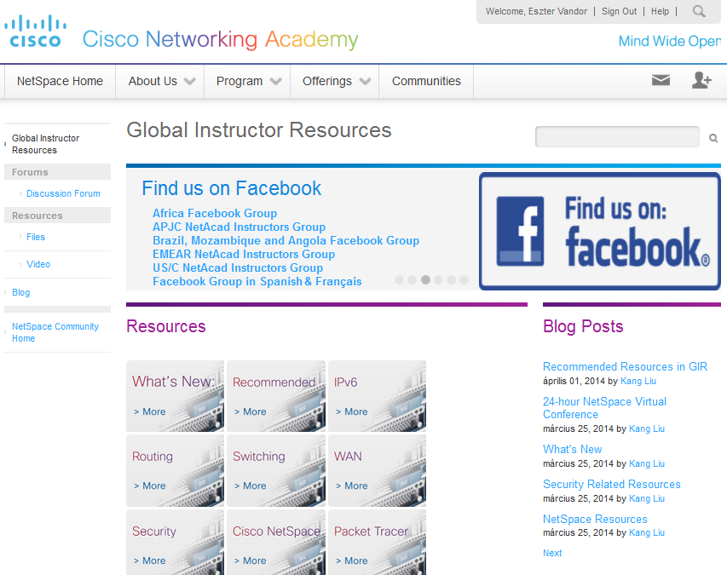Viewport: 727px width, 575px height.
Task: Open 24-hour NetSpace Virtual Conference post
Action: click(604, 408)
